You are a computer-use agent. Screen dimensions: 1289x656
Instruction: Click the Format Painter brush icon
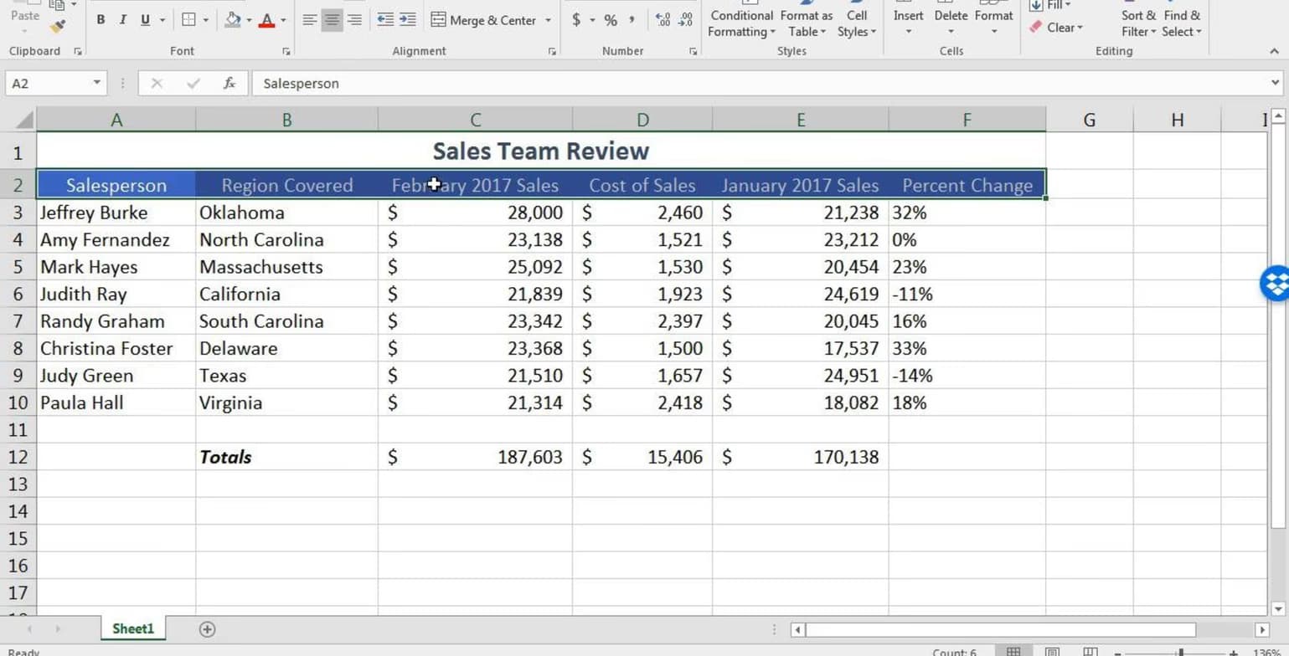pyautogui.click(x=57, y=26)
